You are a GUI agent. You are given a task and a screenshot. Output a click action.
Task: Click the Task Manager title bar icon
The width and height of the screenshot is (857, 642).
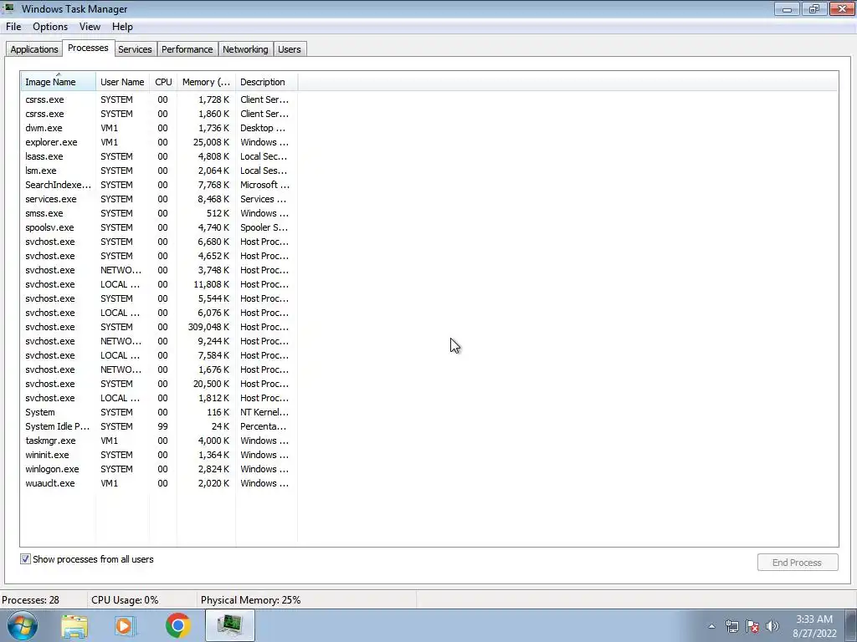9,8
